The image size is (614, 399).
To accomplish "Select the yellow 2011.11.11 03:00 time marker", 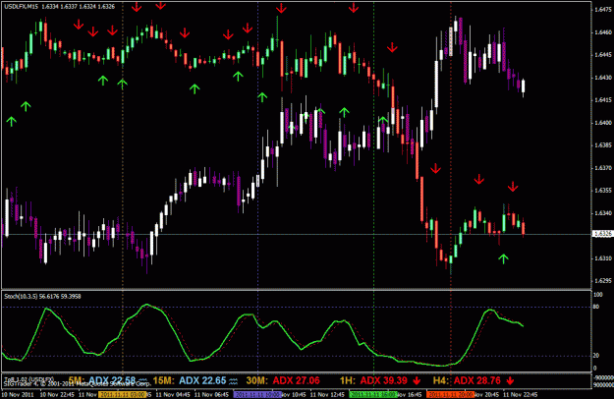I will tap(123, 394).
